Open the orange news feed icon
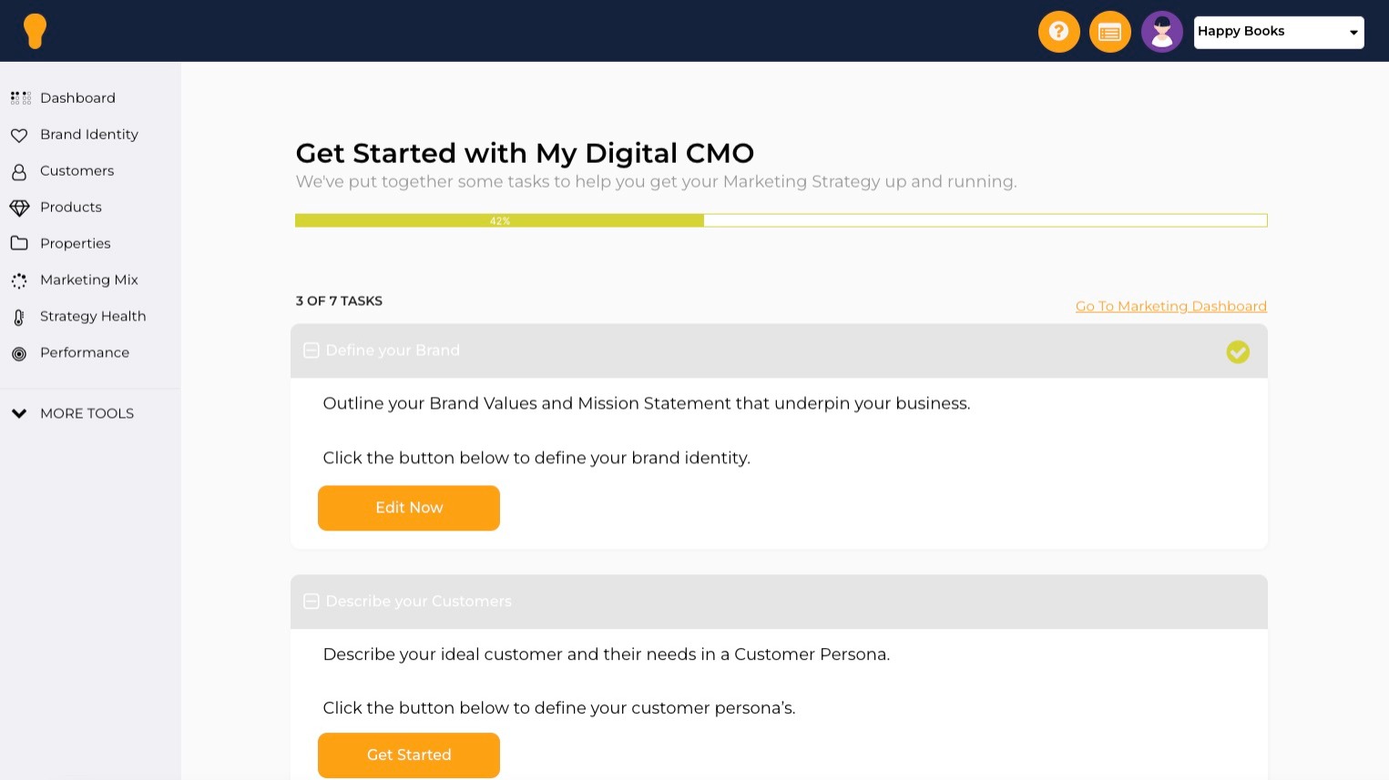The width and height of the screenshot is (1389, 780). click(1109, 32)
